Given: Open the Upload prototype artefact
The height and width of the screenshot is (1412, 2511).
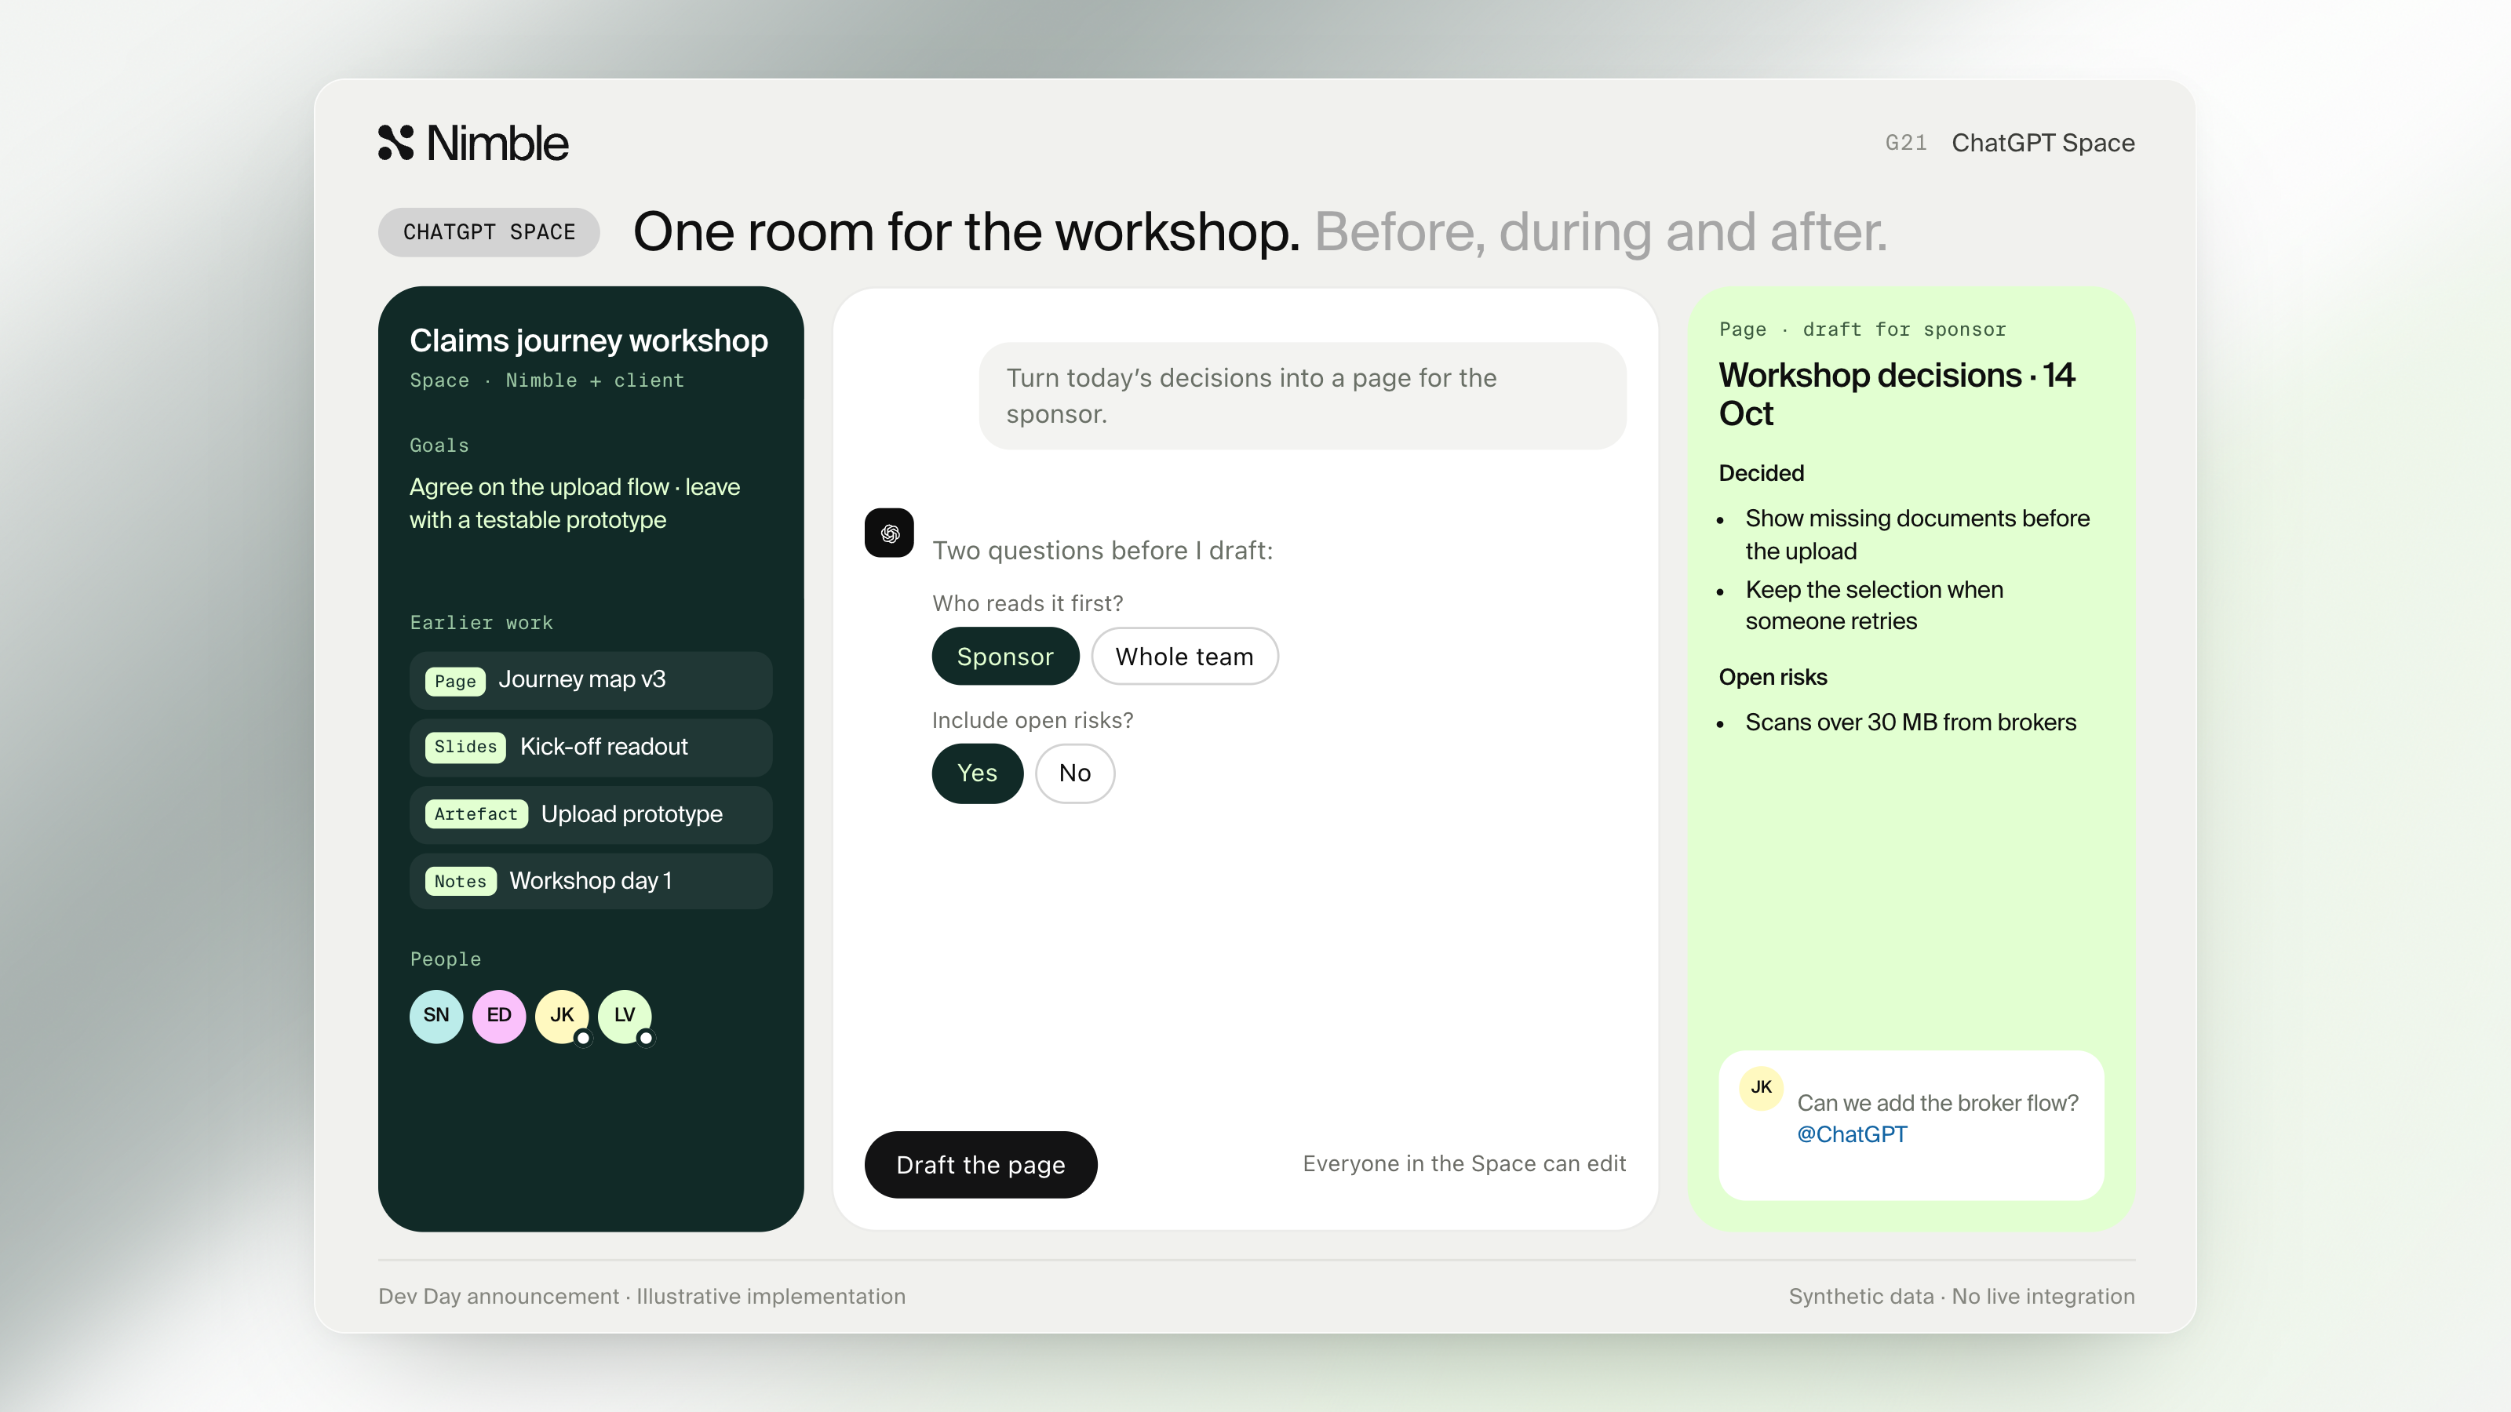Looking at the screenshot, I should pos(591,815).
